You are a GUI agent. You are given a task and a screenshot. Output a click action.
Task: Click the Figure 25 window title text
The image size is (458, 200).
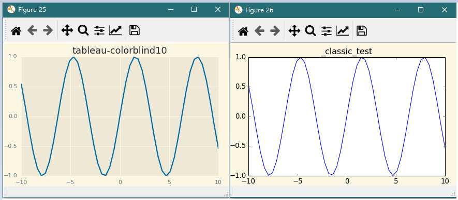[32, 10]
